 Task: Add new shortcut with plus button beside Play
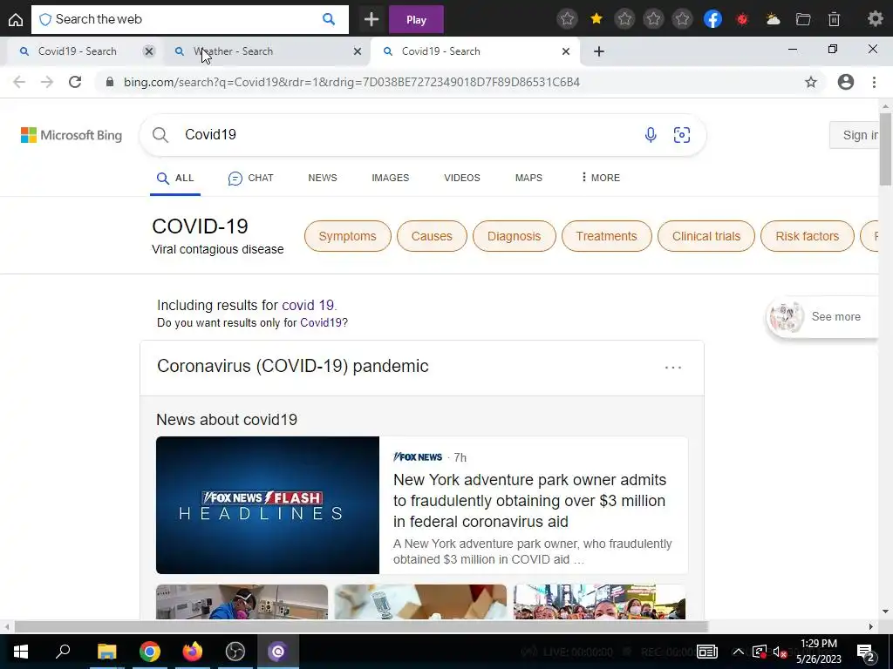pyautogui.click(x=372, y=19)
